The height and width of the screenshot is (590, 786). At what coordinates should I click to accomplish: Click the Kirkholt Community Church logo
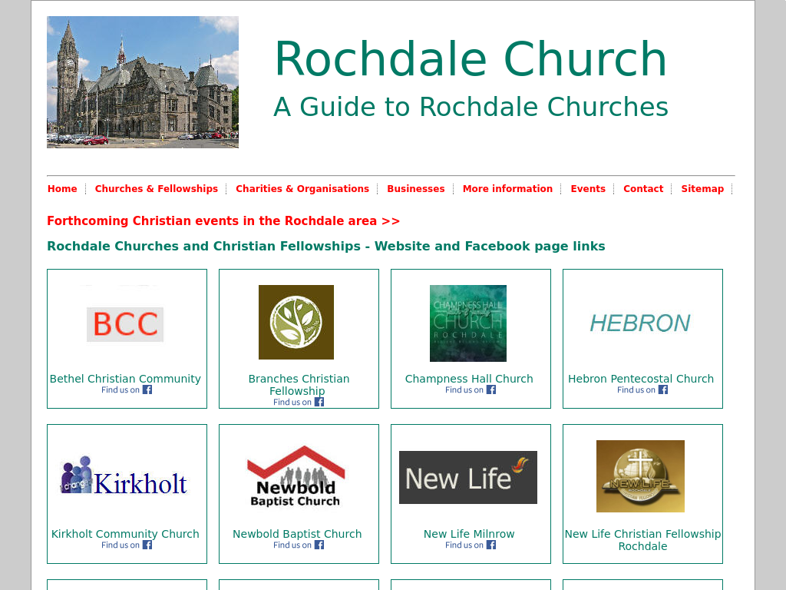[x=124, y=477]
